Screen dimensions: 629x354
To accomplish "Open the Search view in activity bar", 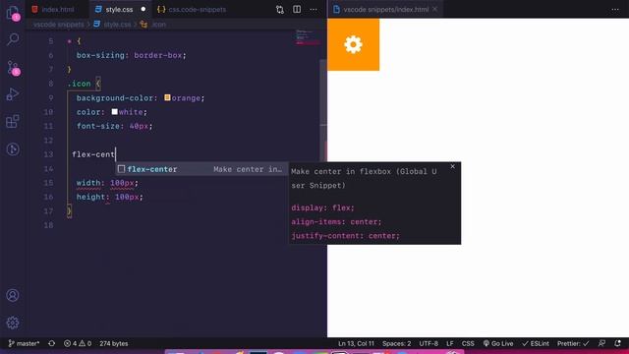I will click(13, 39).
